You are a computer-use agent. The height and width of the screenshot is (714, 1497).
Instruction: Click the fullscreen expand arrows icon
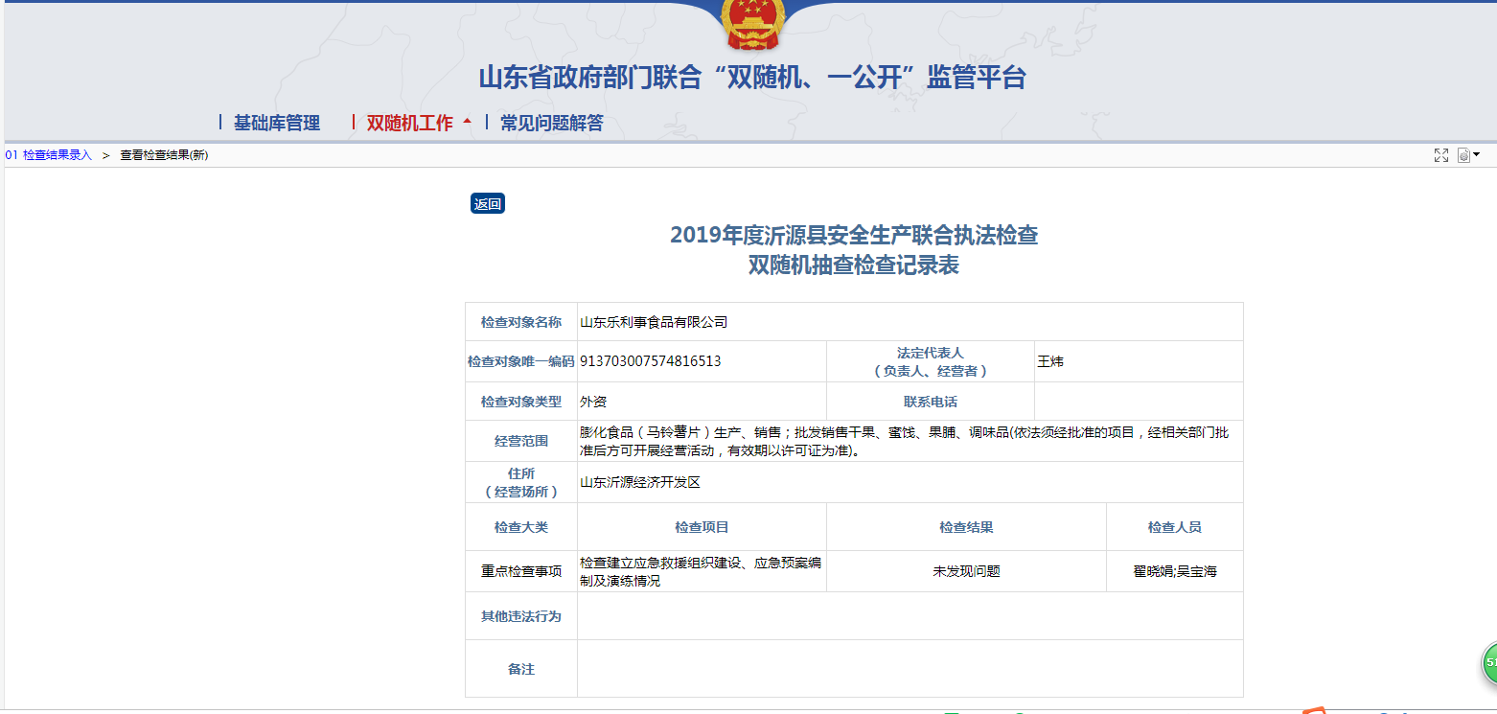(1440, 155)
